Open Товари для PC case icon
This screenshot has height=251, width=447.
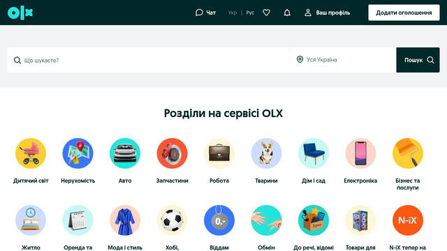coord(360,220)
